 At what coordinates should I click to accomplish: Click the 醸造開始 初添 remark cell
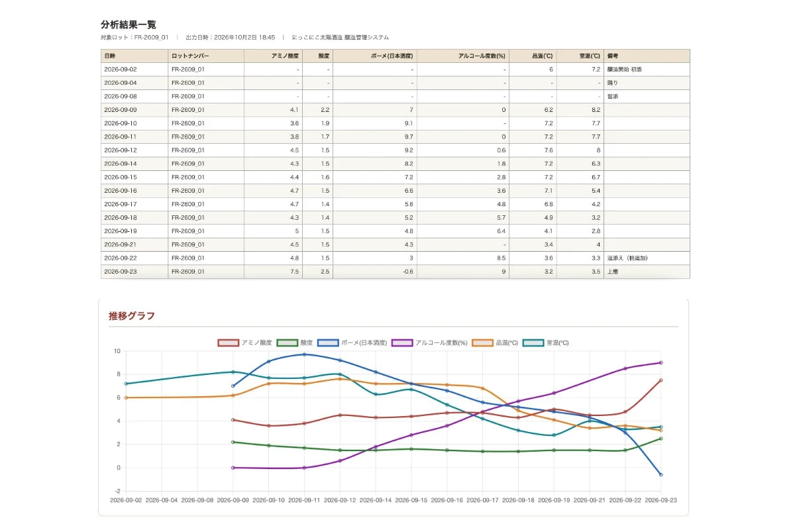(647, 70)
